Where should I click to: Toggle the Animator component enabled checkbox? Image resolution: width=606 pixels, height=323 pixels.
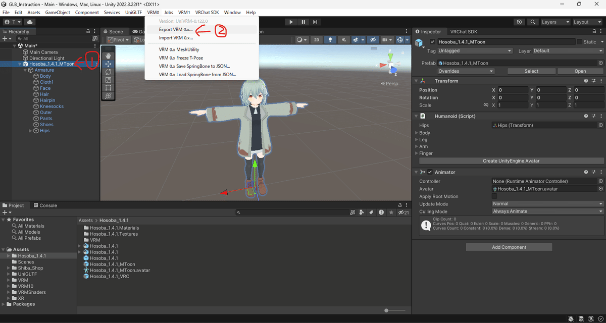430,172
